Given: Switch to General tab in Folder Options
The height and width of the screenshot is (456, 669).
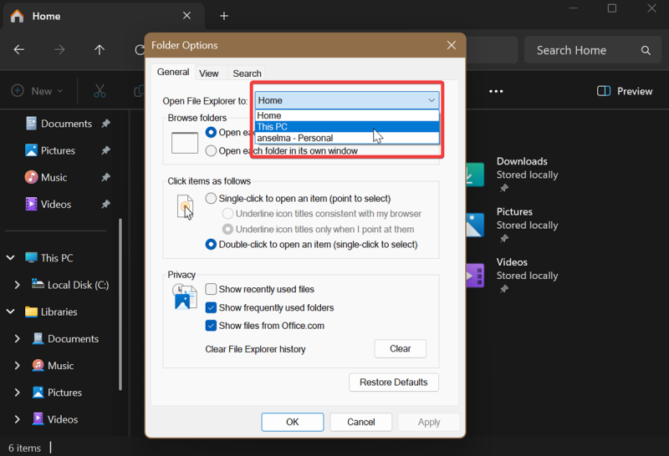Looking at the screenshot, I should pyautogui.click(x=173, y=72).
